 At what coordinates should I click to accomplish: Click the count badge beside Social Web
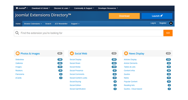pos(114,53)
